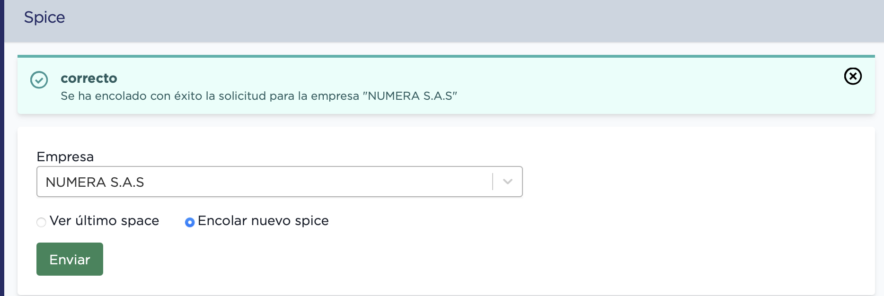Dismiss the success alert with the X icon
The width and height of the screenshot is (884, 296).
(x=853, y=76)
